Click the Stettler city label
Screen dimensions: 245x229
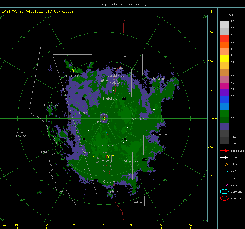pos(159,79)
